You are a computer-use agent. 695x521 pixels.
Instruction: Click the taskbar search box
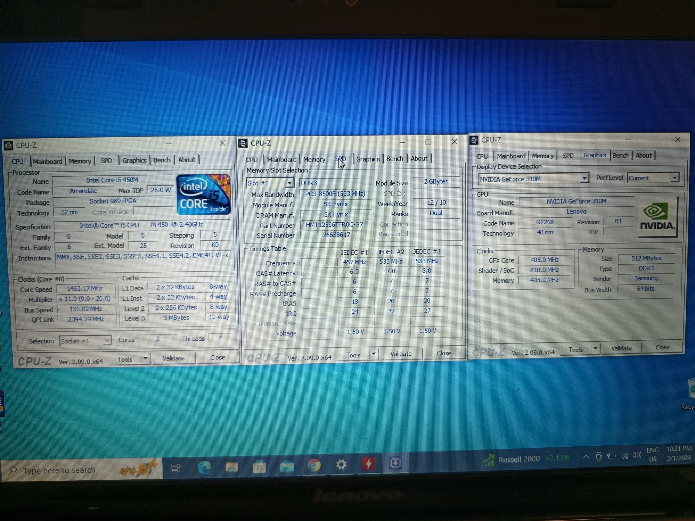(82, 470)
